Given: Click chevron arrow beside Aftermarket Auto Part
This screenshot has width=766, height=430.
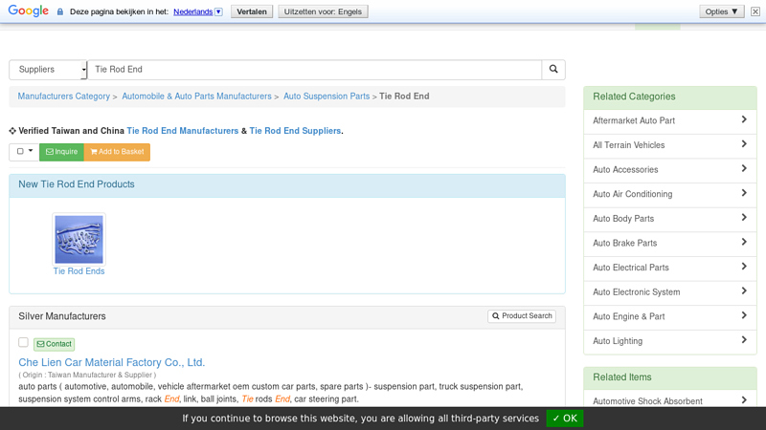Looking at the screenshot, I should tap(744, 120).
